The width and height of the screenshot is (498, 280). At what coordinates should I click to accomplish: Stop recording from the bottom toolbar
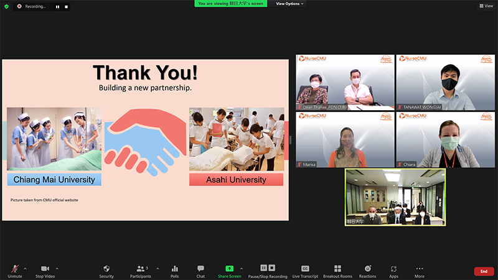[272, 268]
